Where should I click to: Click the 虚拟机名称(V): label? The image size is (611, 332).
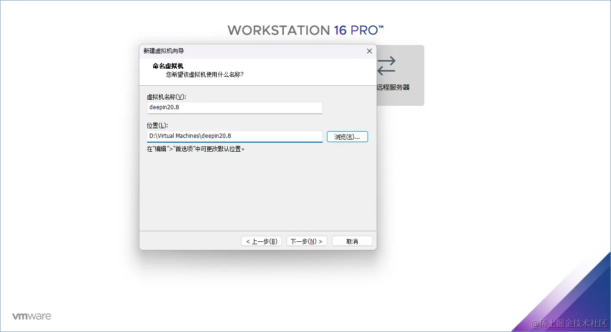[167, 97]
